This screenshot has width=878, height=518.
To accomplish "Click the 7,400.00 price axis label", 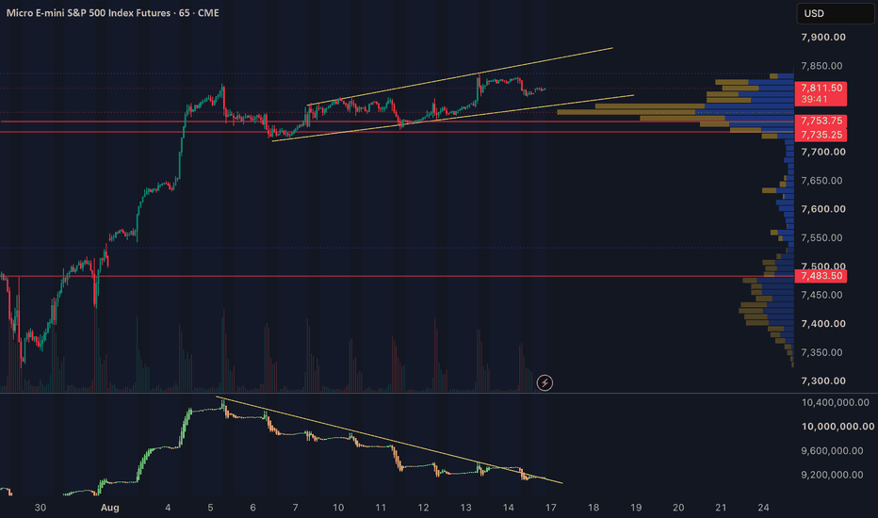I will (823, 324).
